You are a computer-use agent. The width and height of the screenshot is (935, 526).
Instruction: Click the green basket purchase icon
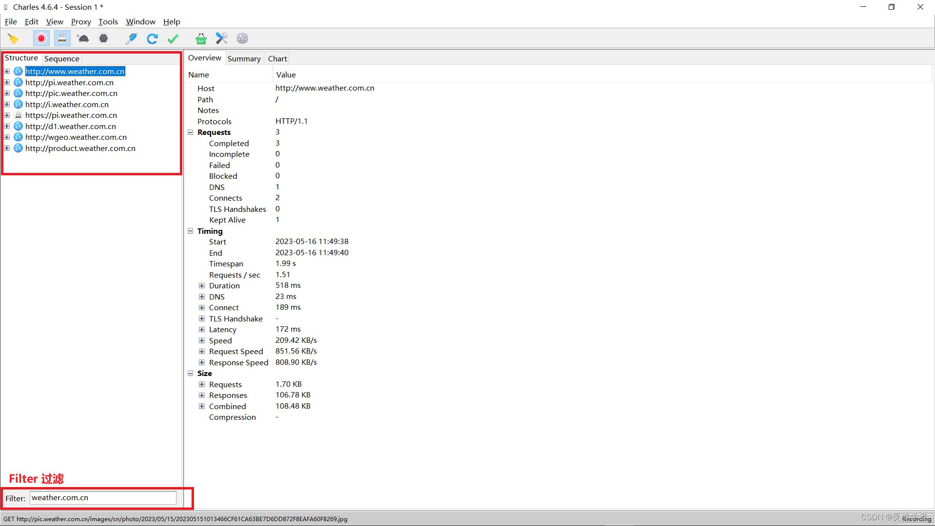(x=201, y=38)
